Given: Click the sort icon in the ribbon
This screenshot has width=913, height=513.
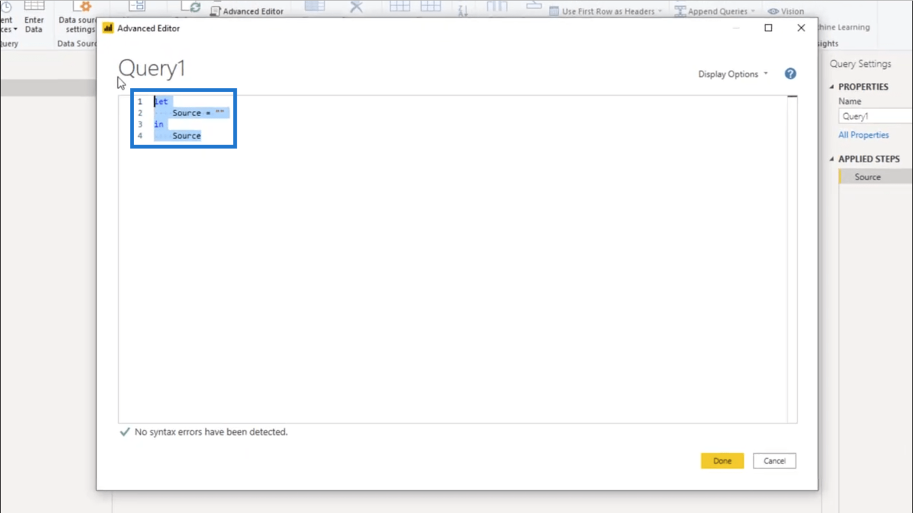Looking at the screenshot, I should (462, 9).
